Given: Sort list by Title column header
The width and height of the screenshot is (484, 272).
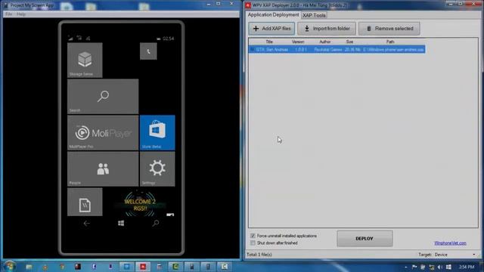Looking at the screenshot, I should pos(269,42).
